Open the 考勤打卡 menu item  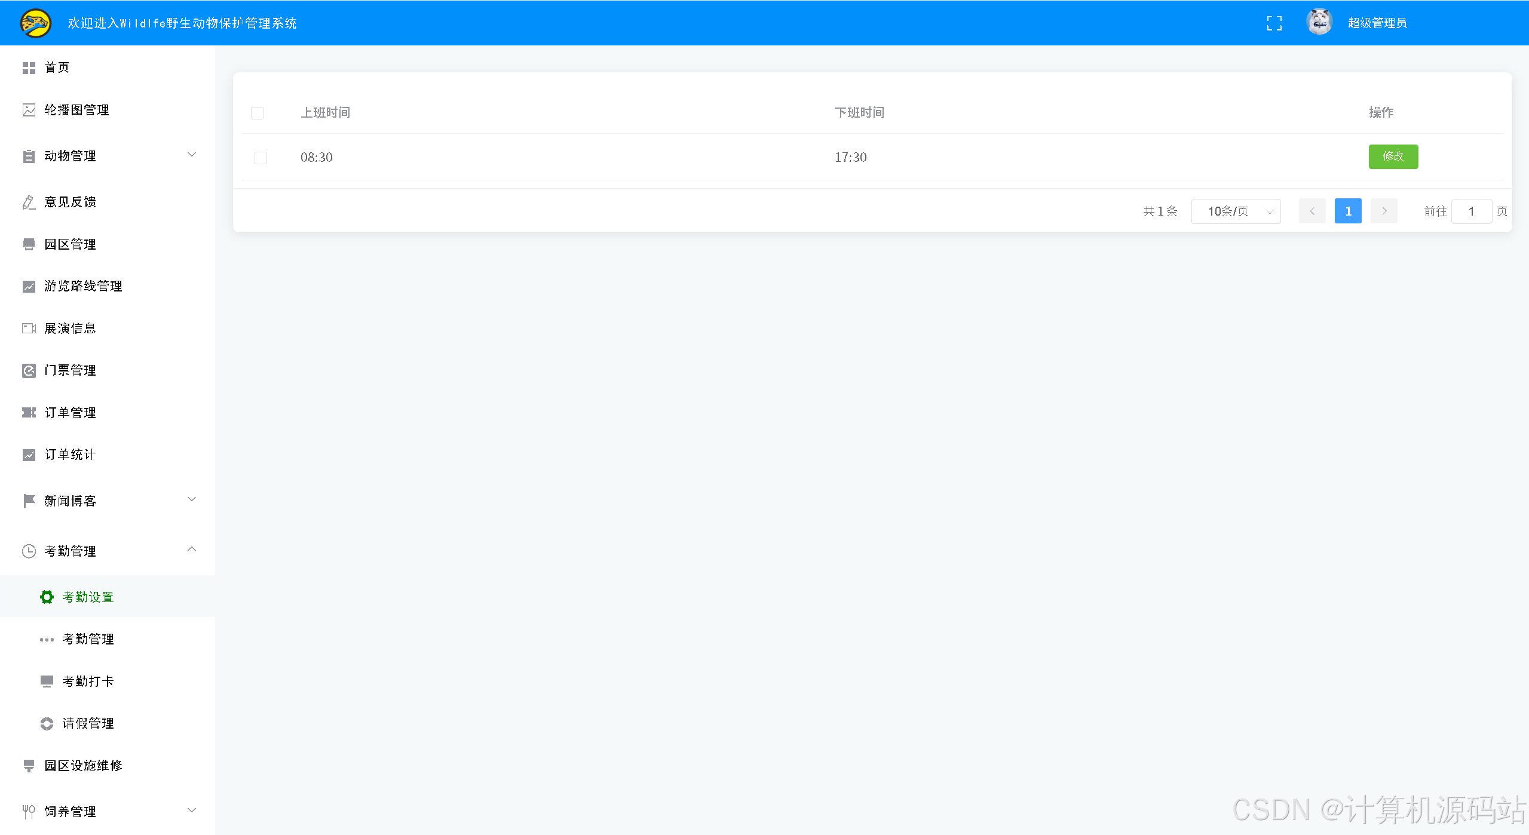108,681
